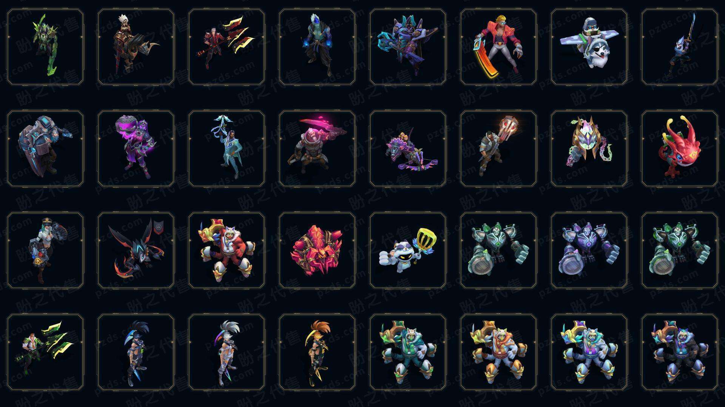725x407 pixels.
Task: Select the black dragon with red shield badge
Action: (136, 250)
